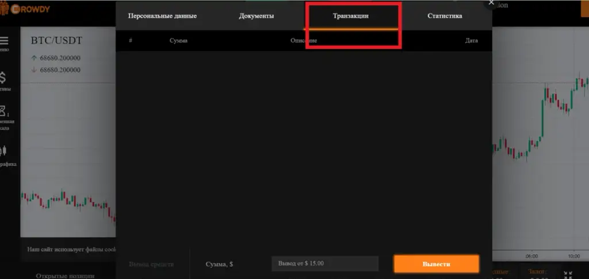Click the Сумма, $ label

pos(219,265)
